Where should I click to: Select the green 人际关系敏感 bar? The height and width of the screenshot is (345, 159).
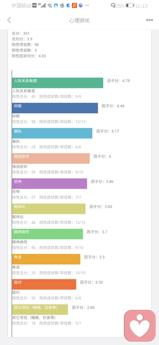58,83
